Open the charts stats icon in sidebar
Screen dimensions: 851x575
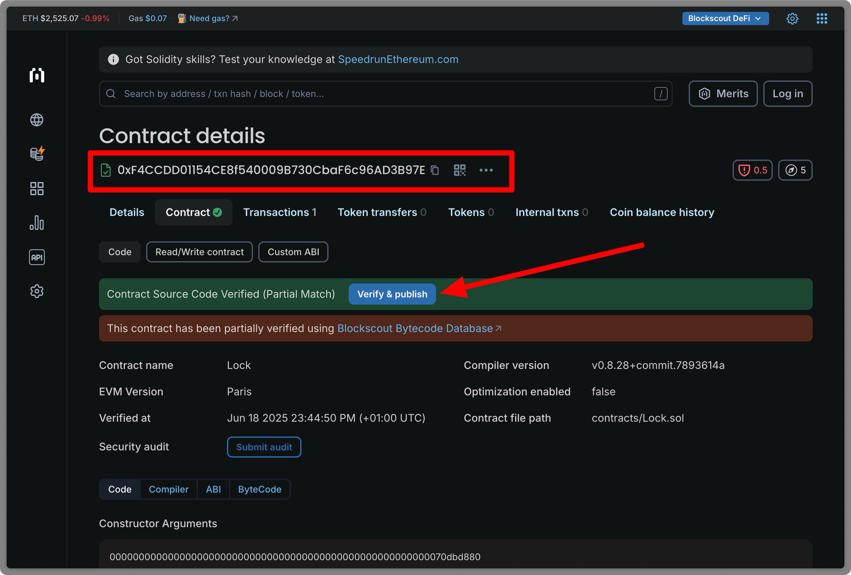[37, 223]
